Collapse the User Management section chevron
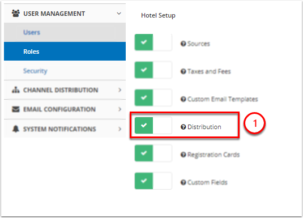This screenshot has height=218, width=303. tap(119, 14)
